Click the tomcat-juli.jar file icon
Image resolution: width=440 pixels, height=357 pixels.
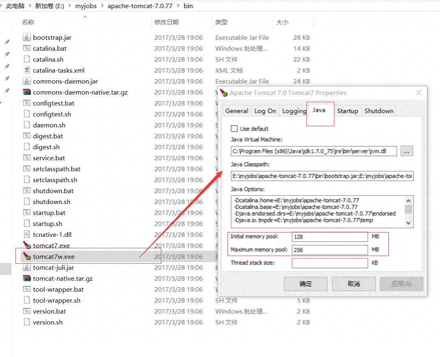click(x=27, y=267)
